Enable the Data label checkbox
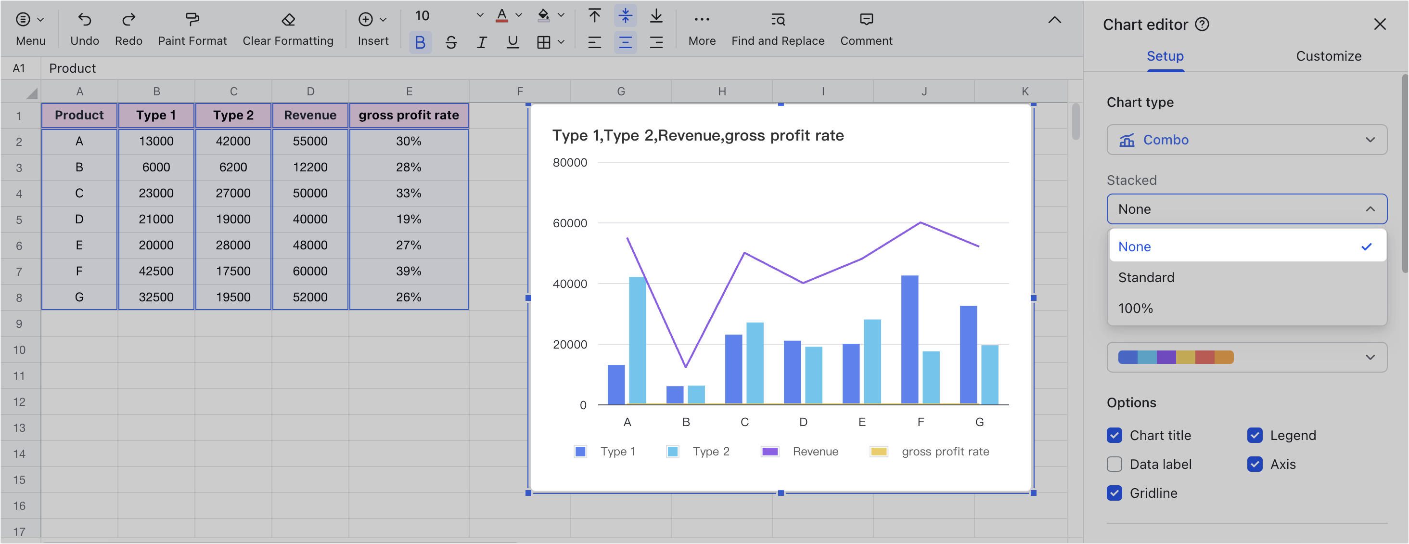The height and width of the screenshot is (544, 1409). tap(1114, 464)
